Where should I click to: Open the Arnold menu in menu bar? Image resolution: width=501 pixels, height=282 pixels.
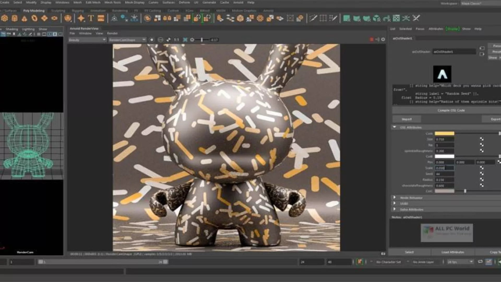pos(238,2)
